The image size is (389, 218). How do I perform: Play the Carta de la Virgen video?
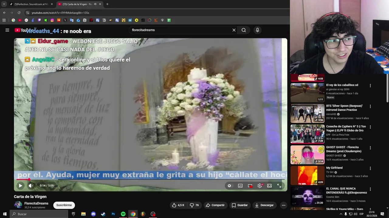20,186
